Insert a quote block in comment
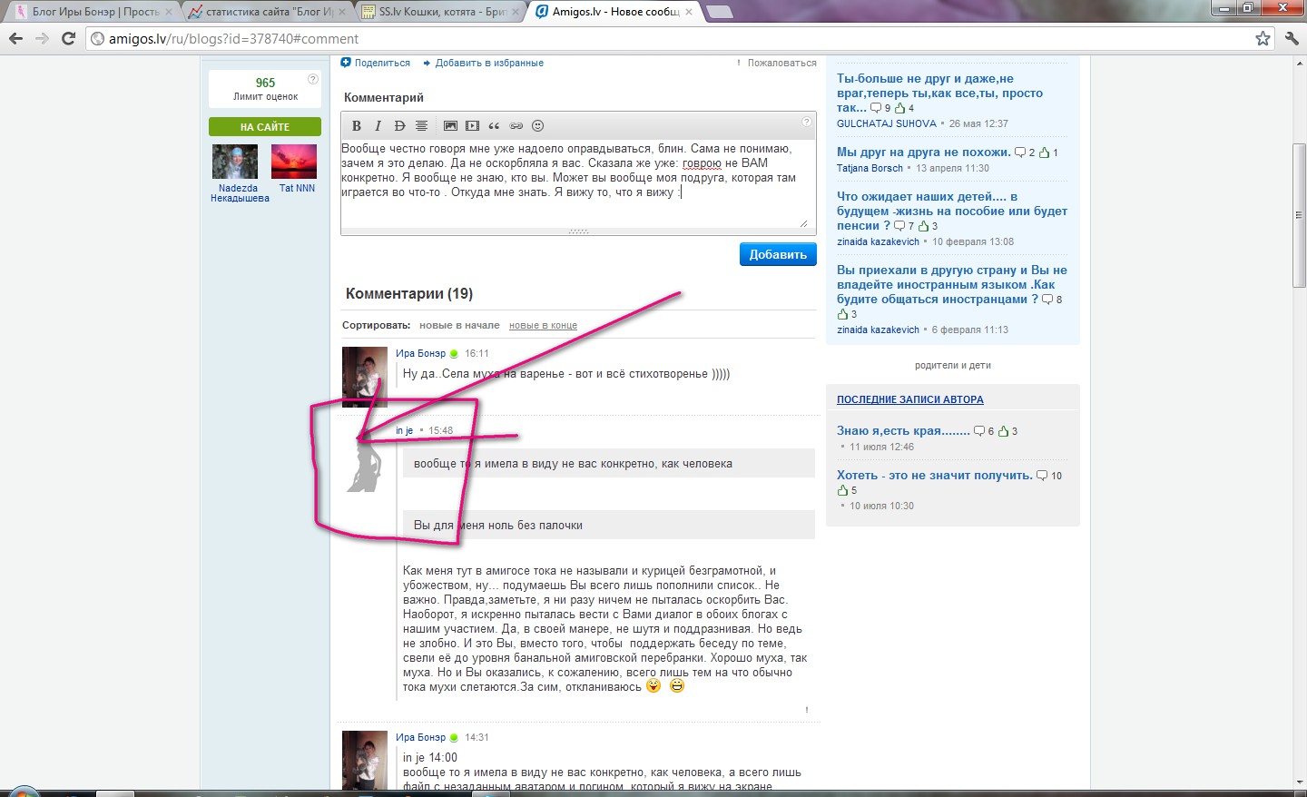The width and height of the screenshot is (1307, 797). point(494,126)
